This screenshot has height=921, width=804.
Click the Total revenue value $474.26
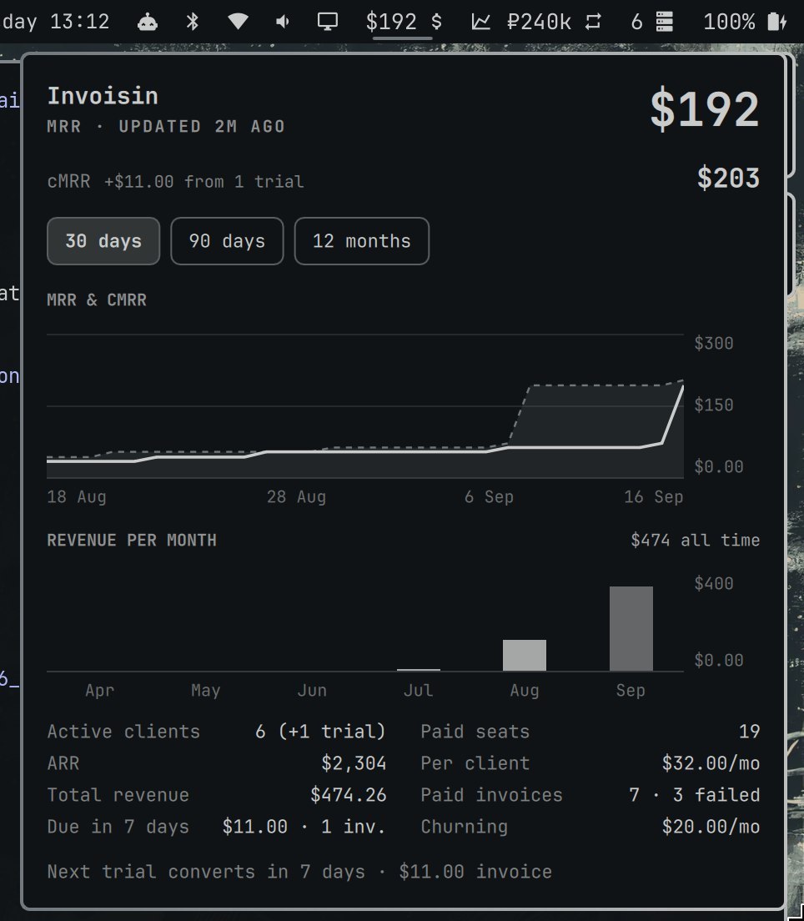click(x=349, y=795)
